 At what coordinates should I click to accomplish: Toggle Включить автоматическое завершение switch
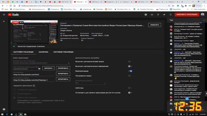[x=130, y=66]
